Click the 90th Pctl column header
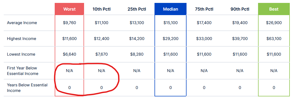This screenshot has height=98, width=293. 240,9
